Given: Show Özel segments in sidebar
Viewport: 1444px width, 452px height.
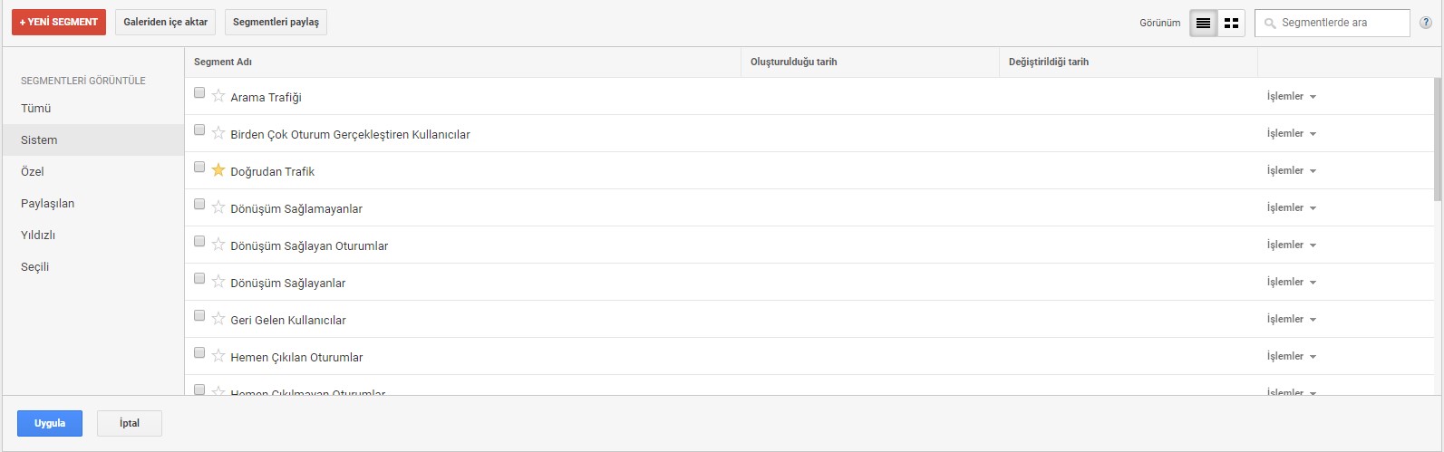Looking at the screenshot, I should (x=33, y=171).
